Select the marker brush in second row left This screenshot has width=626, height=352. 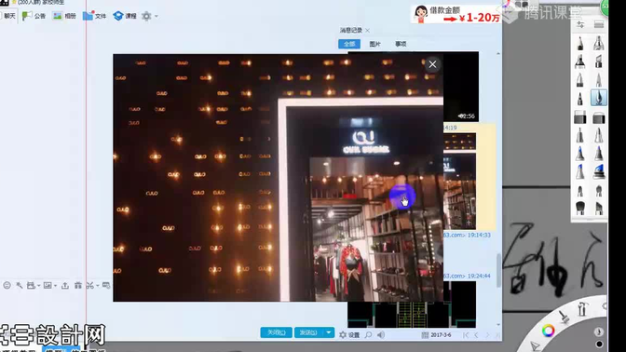[580, 61]
